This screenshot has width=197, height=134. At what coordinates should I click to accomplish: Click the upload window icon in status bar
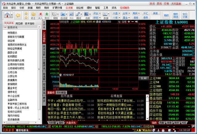(x=170, y=130)
